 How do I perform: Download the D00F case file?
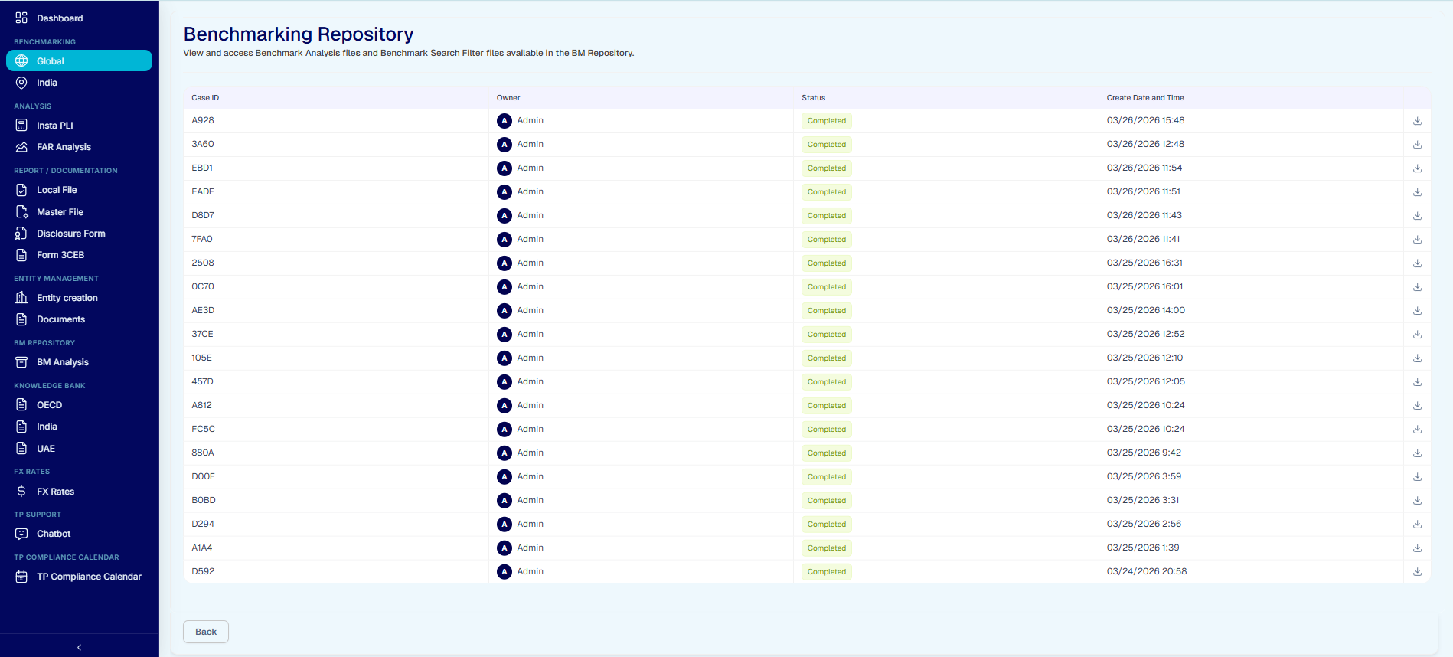tap(1417, 477)
